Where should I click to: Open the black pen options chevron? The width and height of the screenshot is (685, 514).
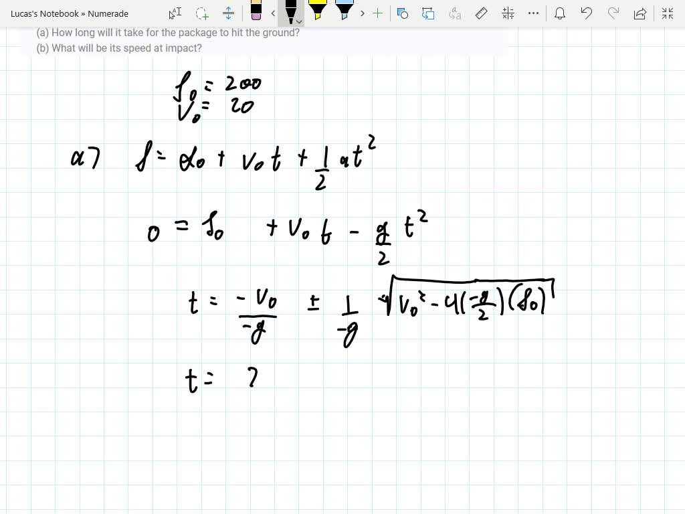[298, 20]
